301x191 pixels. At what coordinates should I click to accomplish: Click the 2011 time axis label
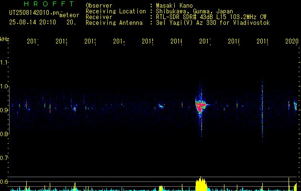33,41
